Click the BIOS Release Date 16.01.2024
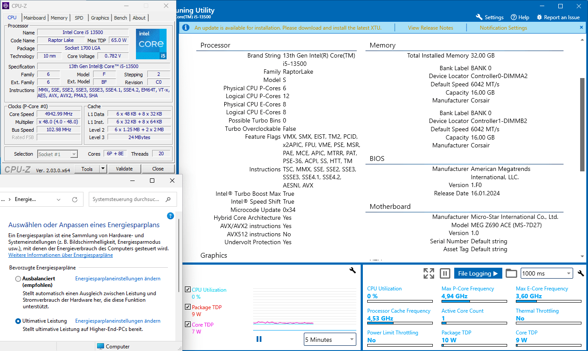This screenshot has width=588, height=351. click(485, 193)
